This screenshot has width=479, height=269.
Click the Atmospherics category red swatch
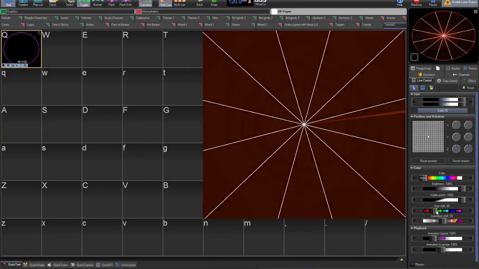pos(139,12)
